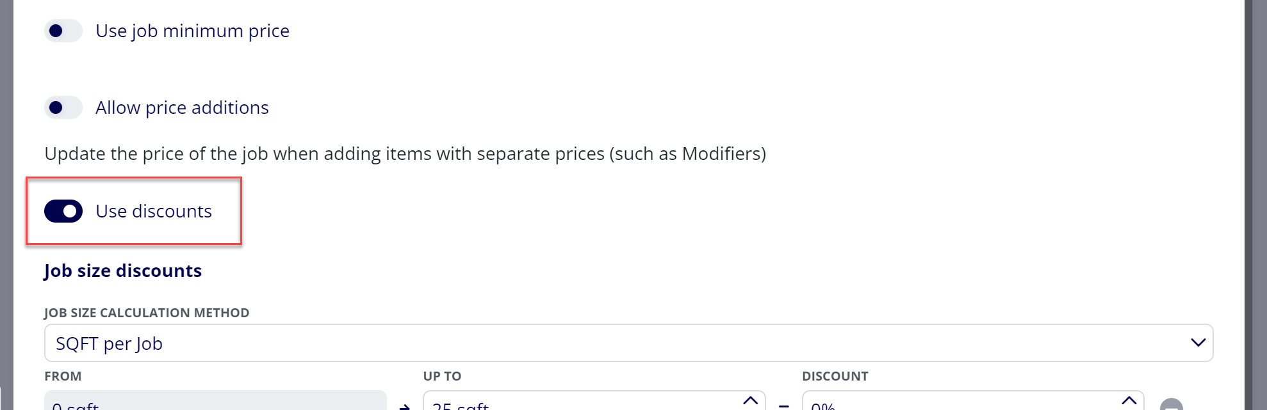1267x410 pixels.
Task: Remove the discount row with minus icon
Action: pos(1172,405)
